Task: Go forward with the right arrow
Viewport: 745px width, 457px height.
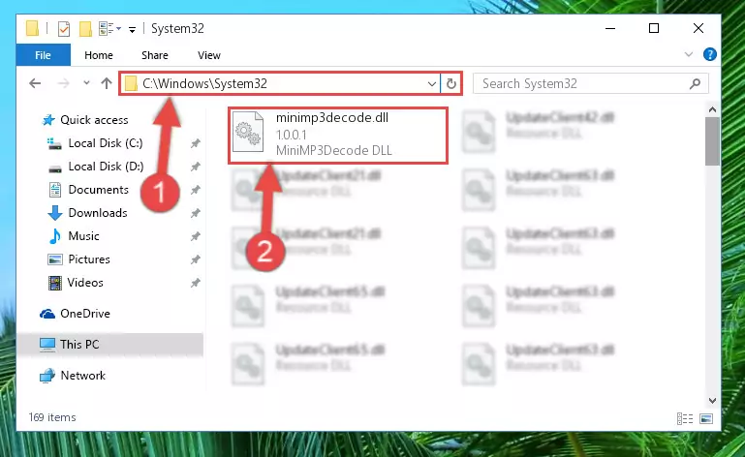Action: (63, 83)
